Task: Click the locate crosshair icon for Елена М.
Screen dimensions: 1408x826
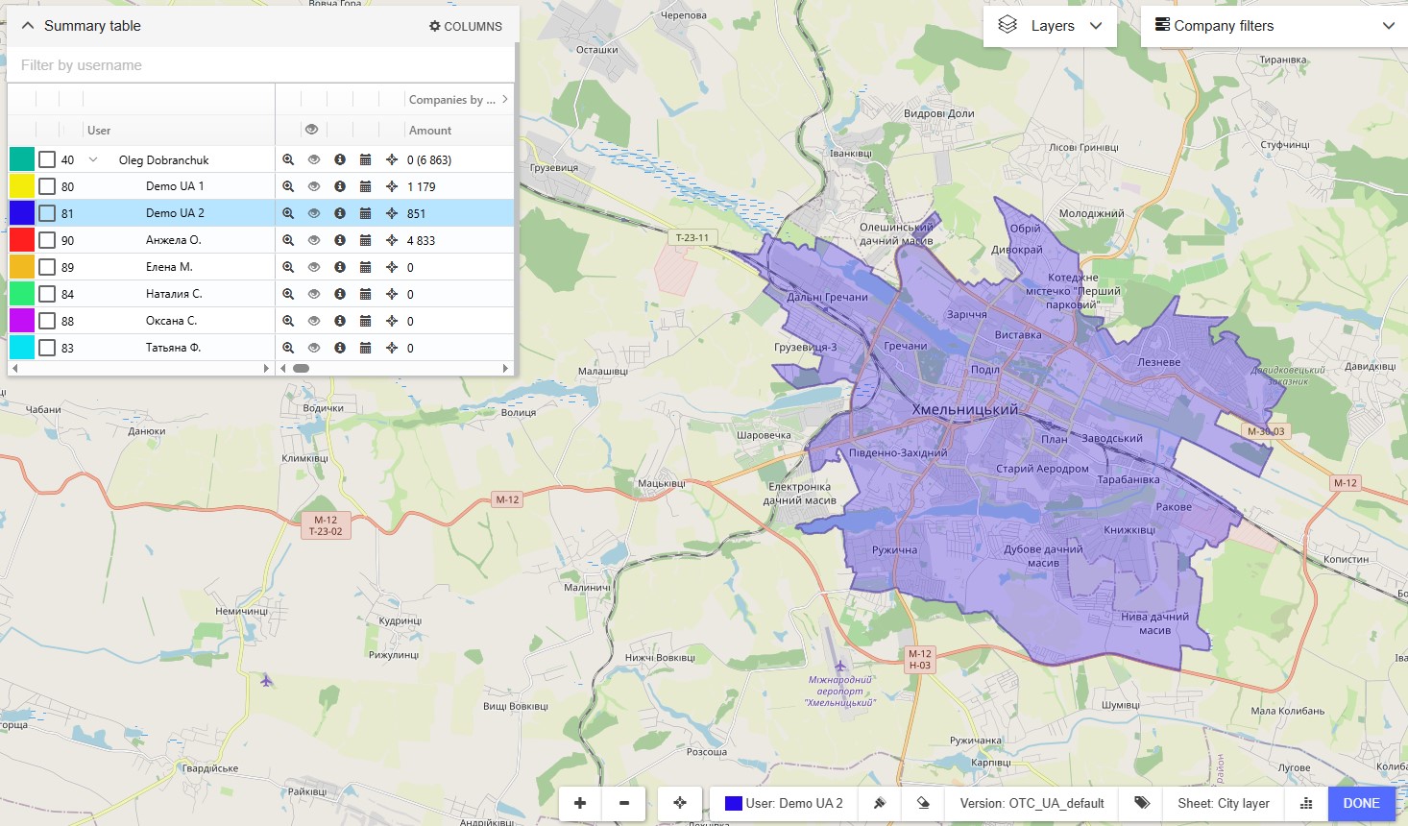Action: [392, 267]
